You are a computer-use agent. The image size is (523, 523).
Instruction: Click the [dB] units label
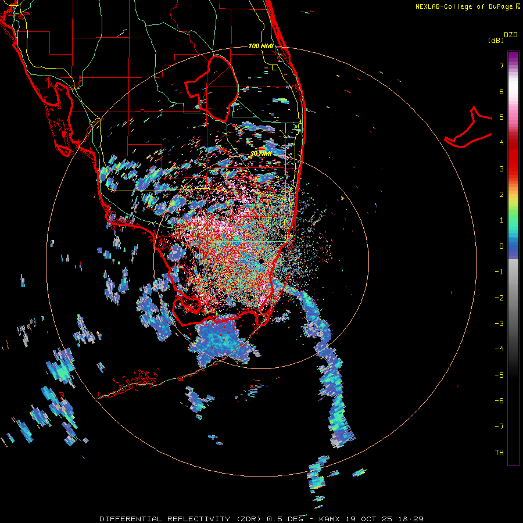pyautogui.click(x=496, y=40)
